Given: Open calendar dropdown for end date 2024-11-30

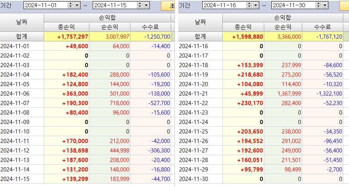Looking at the screenshot, I should 325,5.
